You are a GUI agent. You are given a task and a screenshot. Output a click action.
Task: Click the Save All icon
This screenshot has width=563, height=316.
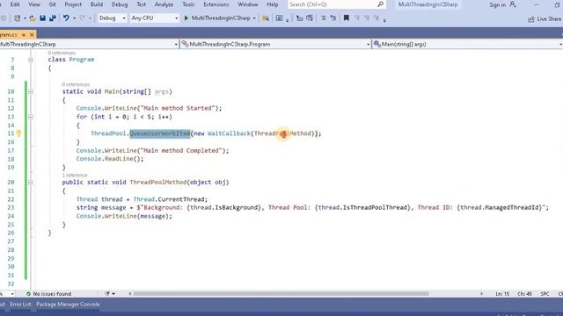pos(53,18)
